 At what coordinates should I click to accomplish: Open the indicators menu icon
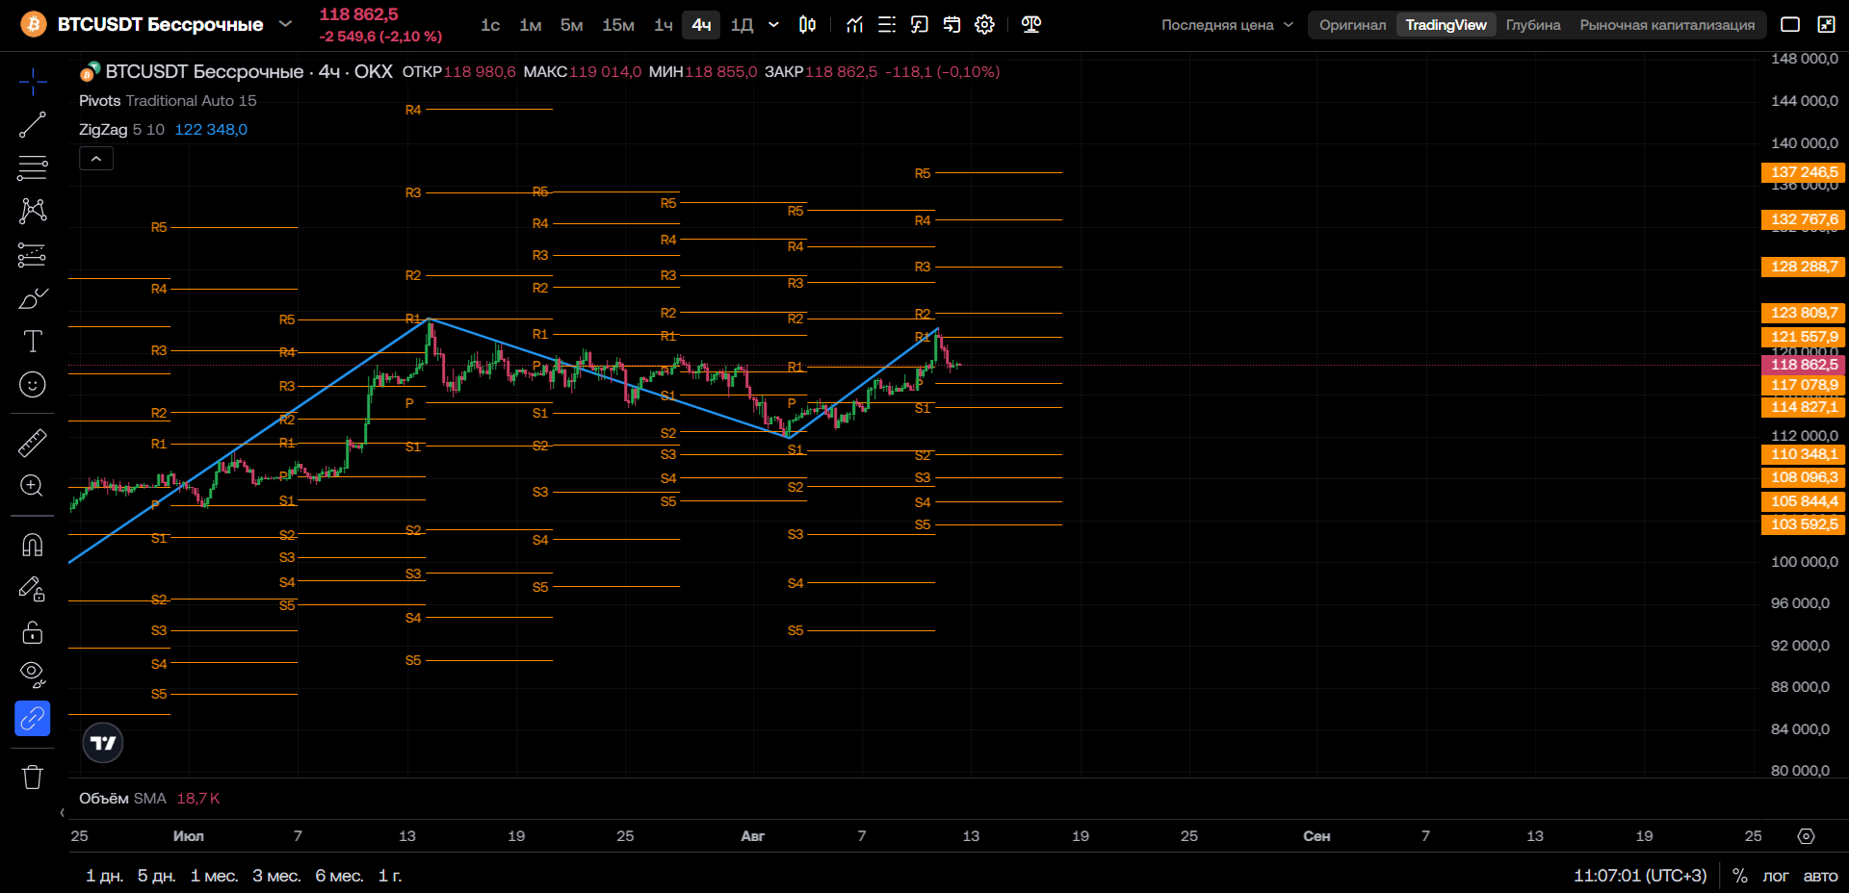(x=854, y=25)
